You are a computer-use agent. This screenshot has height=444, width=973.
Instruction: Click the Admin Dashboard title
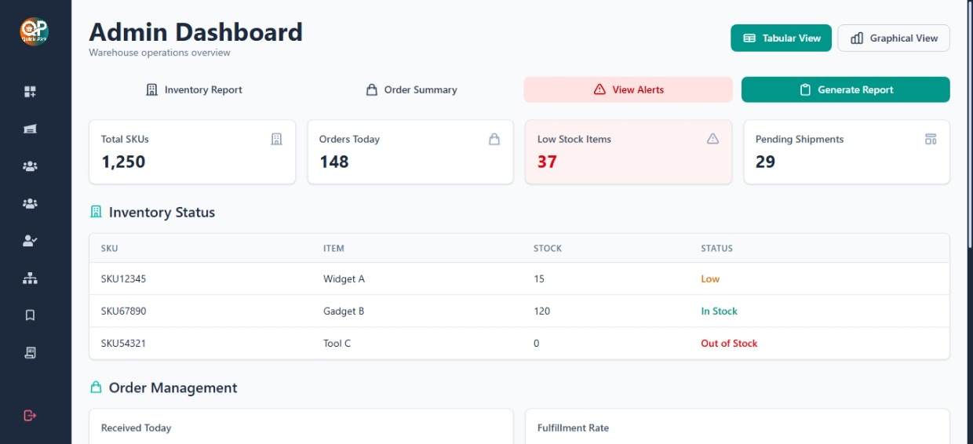pyautogui.click(x=195, y=32)
